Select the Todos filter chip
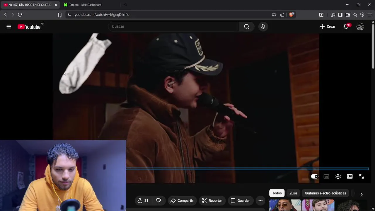The image size is (375, 211). click(277, 193)
